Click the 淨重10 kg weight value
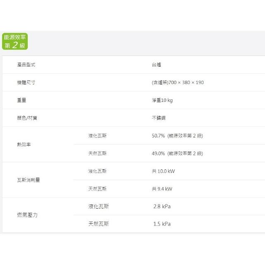Screen dimensions: 265x265 click(x=162, y=100)
